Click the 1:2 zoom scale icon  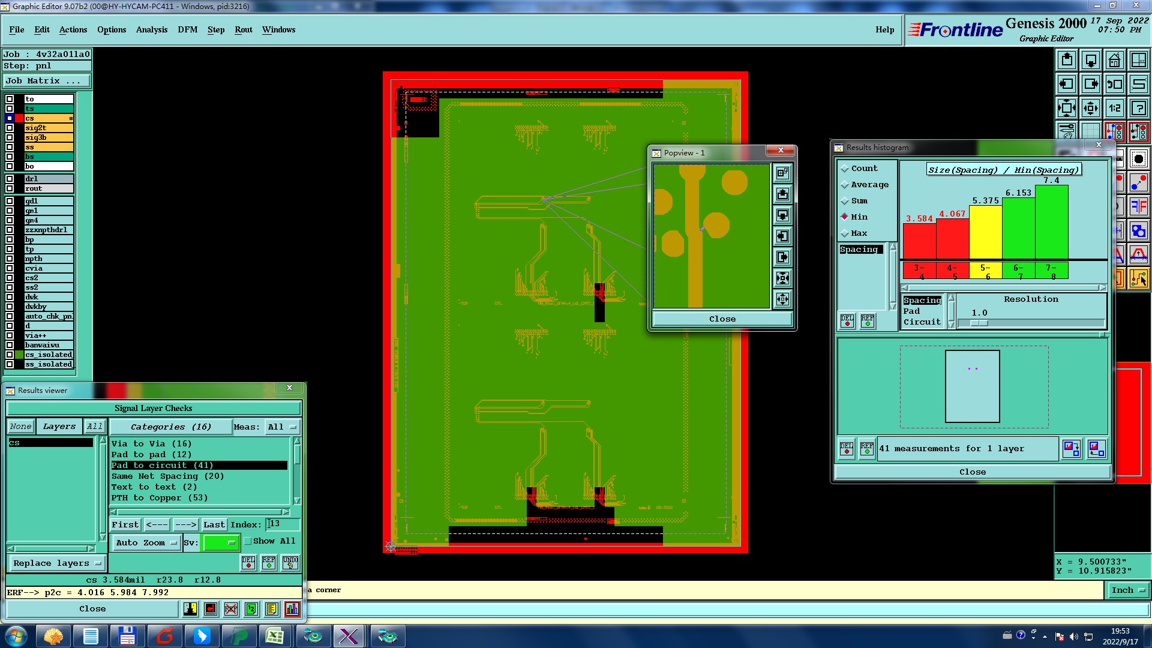1114,108
